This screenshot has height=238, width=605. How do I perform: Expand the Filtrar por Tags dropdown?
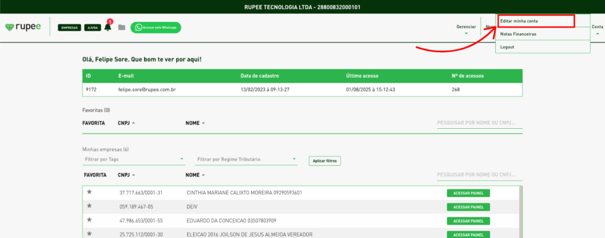134,159
